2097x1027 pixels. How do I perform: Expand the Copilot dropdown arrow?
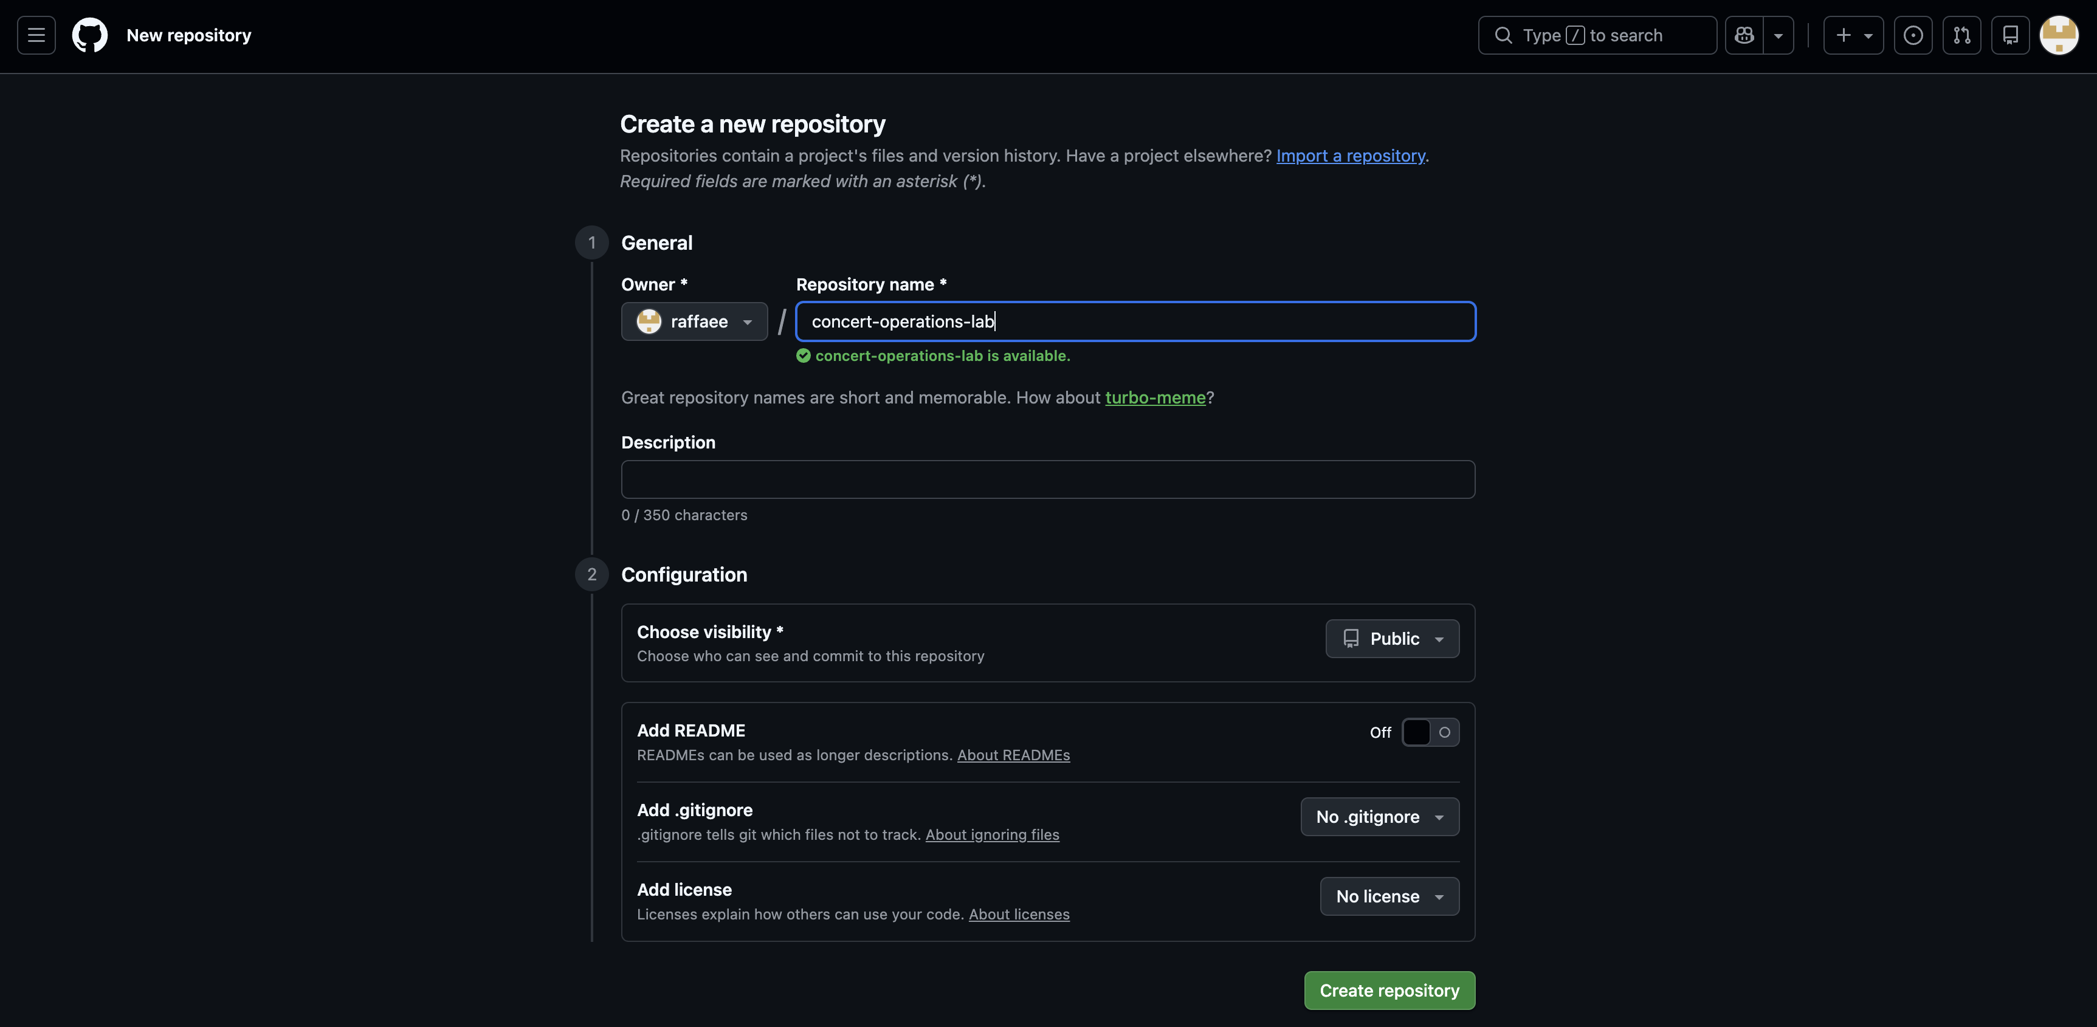click(x=1778, y=35)
